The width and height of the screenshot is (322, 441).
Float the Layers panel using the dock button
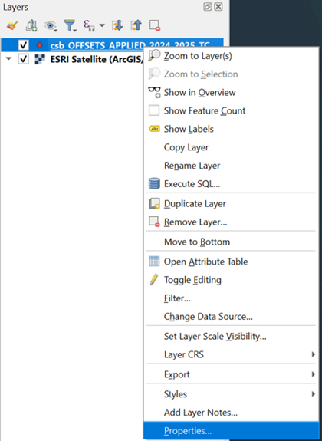click(208, 7)
